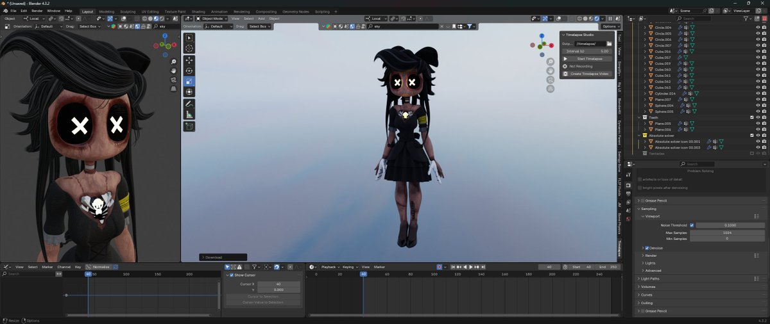Click the center viewport zoom magnifier gizmo
The image size is (770, 324).
click(x=551, y=61)
